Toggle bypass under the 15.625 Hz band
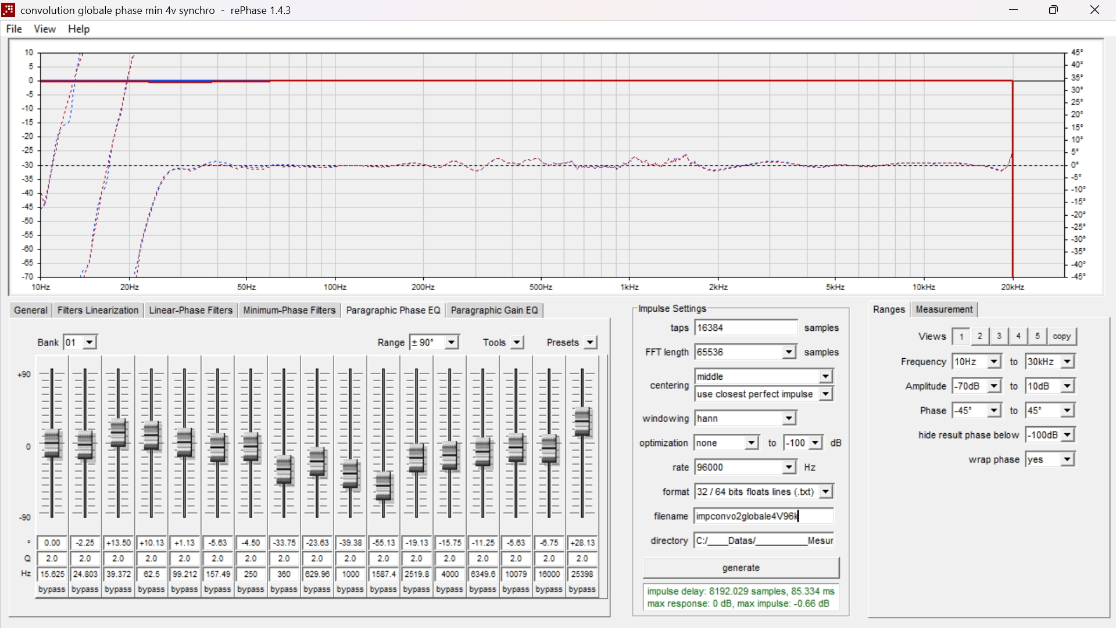This screenshot has width=1116, height=628. [x=52, y=590]
